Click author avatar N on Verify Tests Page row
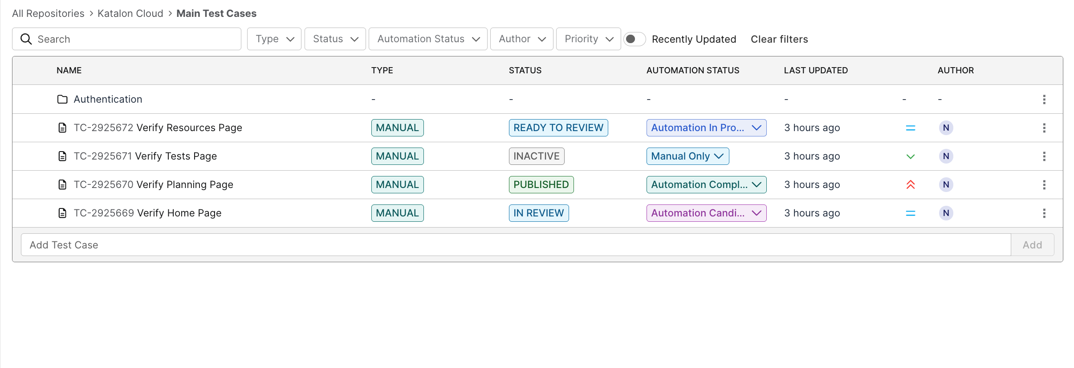 [946, 156]
